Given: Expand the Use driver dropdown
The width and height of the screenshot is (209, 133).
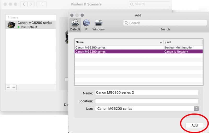Looking at the screenshot, I should pos(196,109).
